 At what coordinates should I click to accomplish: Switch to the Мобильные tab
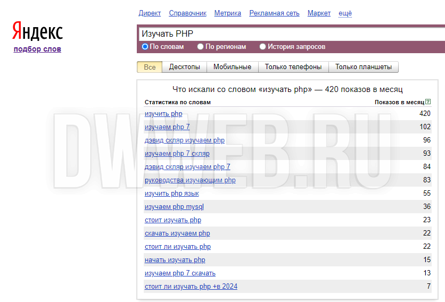(x=232, y=67)
